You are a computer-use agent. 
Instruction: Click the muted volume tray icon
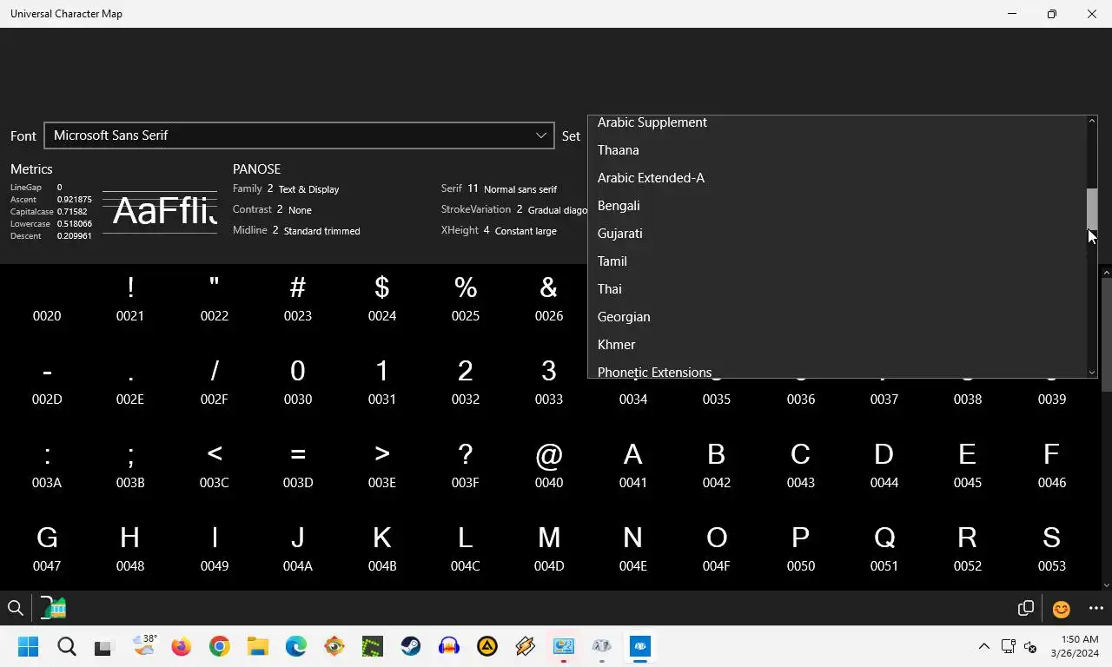[x=1030, y=646]
